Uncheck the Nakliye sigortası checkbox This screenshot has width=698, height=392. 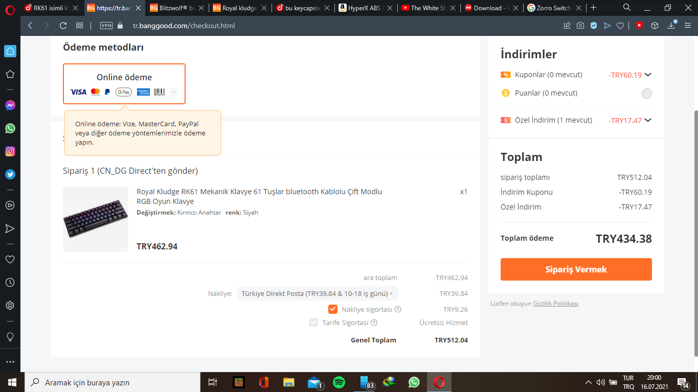pos(333,309)
